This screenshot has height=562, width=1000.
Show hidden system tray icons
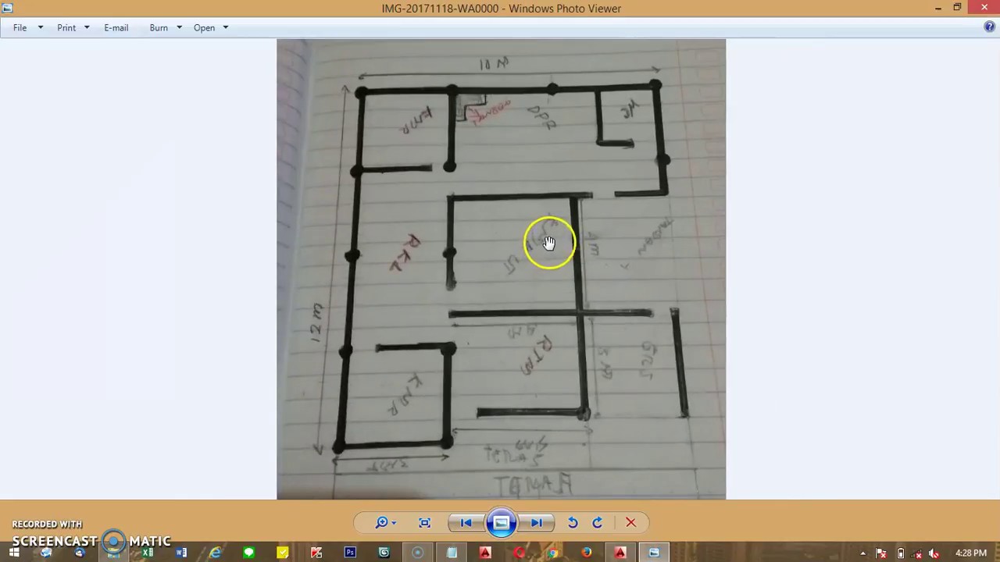click(862, 553)
